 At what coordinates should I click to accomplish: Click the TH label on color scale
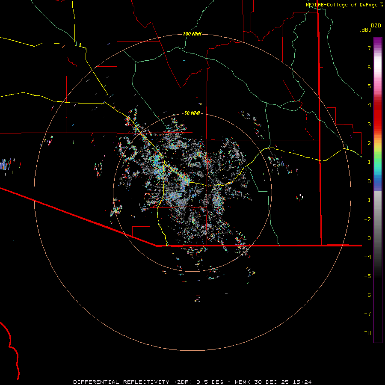pos(367,333)
